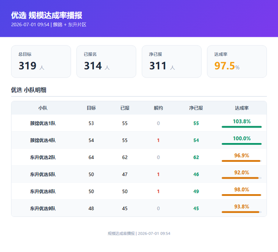This screenshot has width=278, height=252.
Task: Click target value 50 in 东升优选5队 row
Action: pyautogui.click(x=91, y=175)
